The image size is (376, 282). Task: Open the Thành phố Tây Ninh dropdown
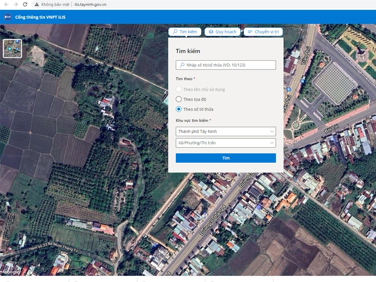pos(226,132)
